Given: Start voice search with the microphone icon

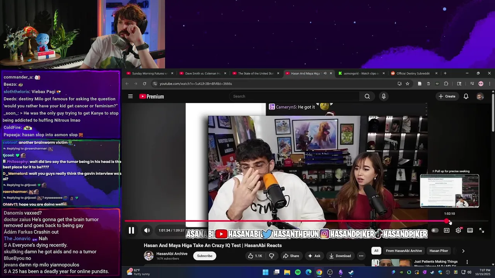Looking at the screenshot, I should 384,97.
